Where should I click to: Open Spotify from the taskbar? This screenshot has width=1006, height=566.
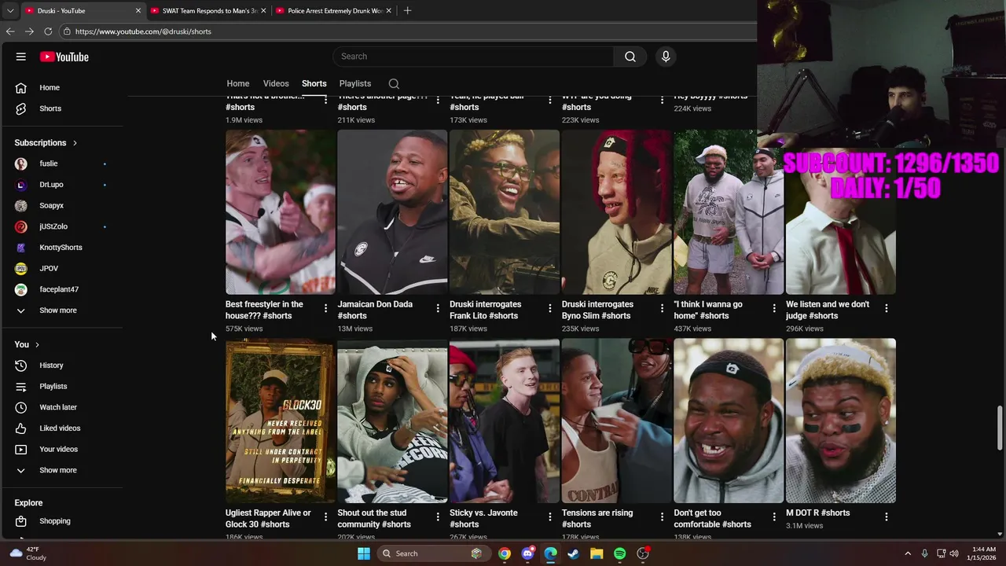coord(619,553)
